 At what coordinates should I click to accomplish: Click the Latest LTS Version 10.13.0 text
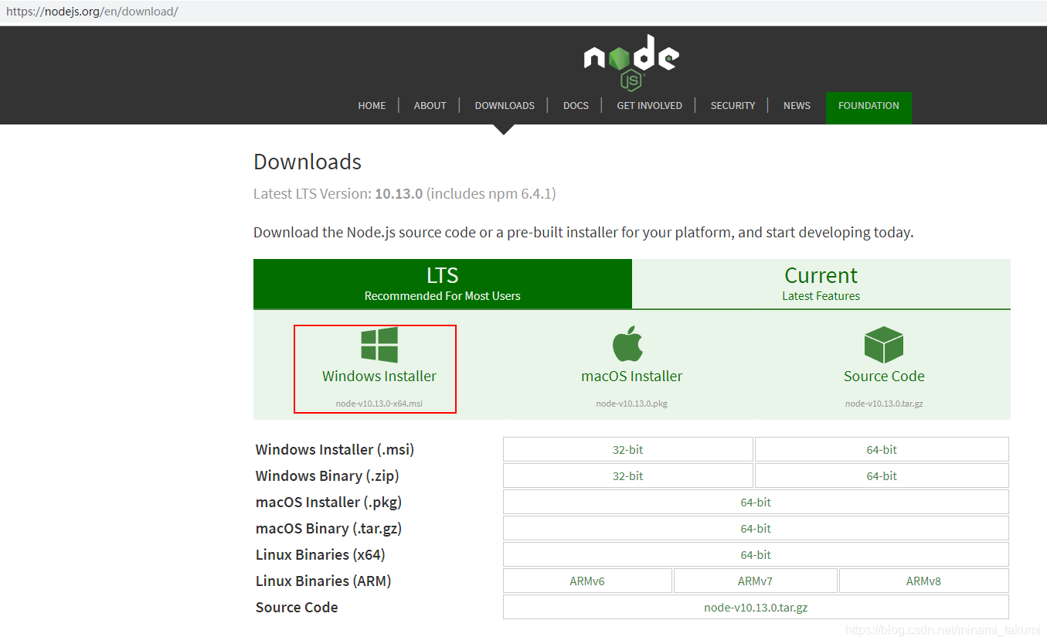(404, 194)
